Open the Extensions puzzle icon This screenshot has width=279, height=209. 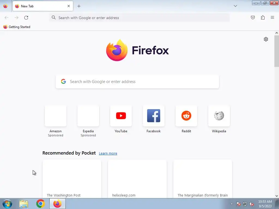coord(263,17)
